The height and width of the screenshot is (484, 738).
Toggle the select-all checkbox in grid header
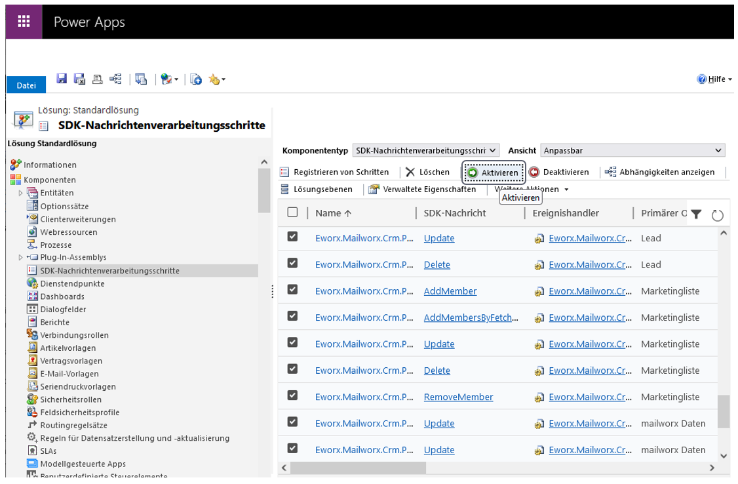292,212
